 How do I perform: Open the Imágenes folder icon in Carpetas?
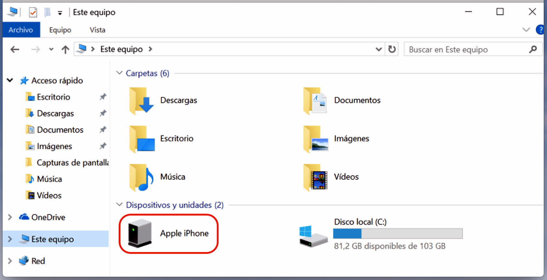pos(316,139)
